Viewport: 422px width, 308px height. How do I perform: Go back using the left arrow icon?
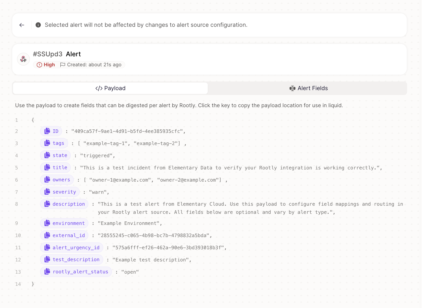coord(22,25)
